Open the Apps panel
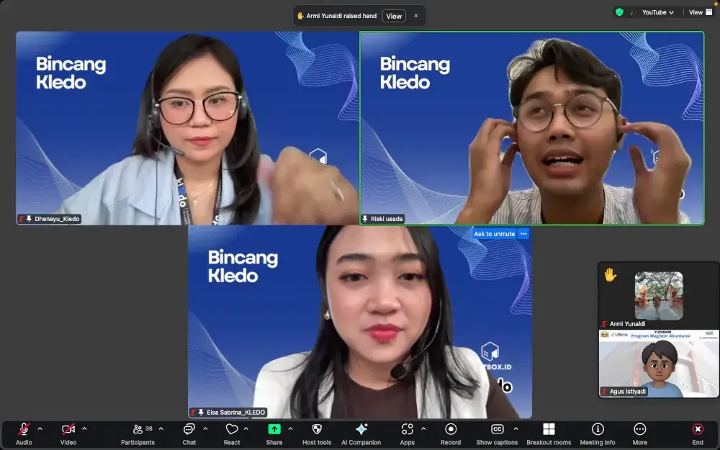 [408, 434]
